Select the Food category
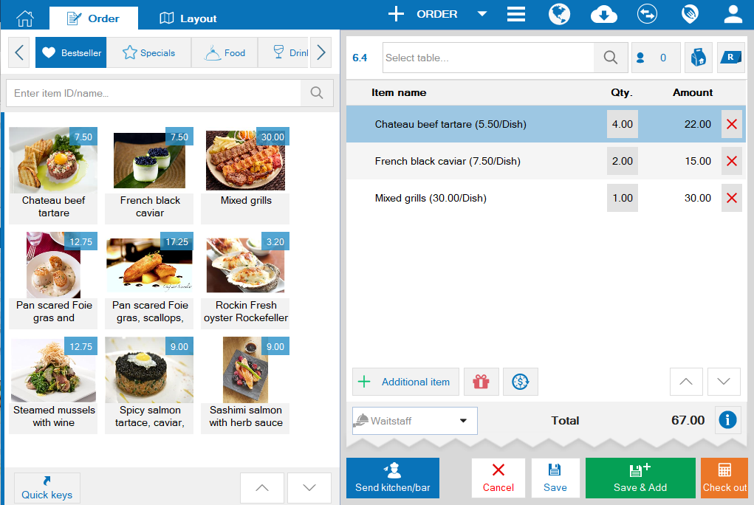754x505 pixels. coord(225,52)
